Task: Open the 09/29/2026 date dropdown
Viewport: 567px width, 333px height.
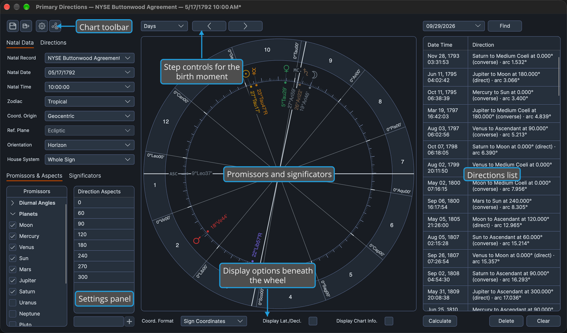Action: tap(453, 26)
